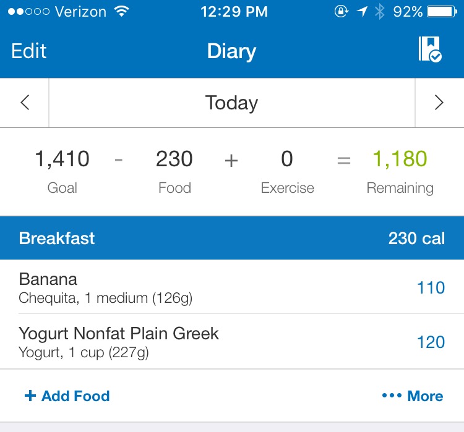464x432 pixels.
Task: Go to previous day arrow
Action: click(x=25, y=103)
